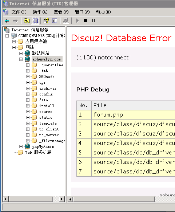Expand the 默认网站 node
The image size is (175, 212).
pos(21,53)
